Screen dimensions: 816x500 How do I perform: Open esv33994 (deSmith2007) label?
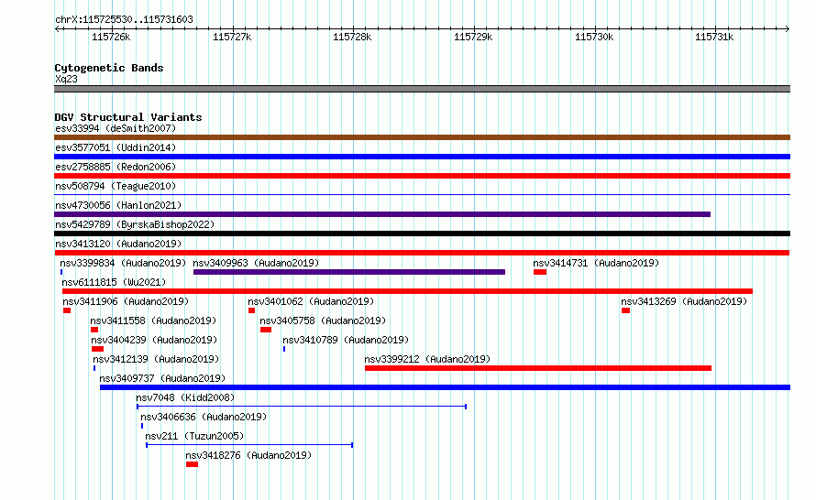click(116, 128)
